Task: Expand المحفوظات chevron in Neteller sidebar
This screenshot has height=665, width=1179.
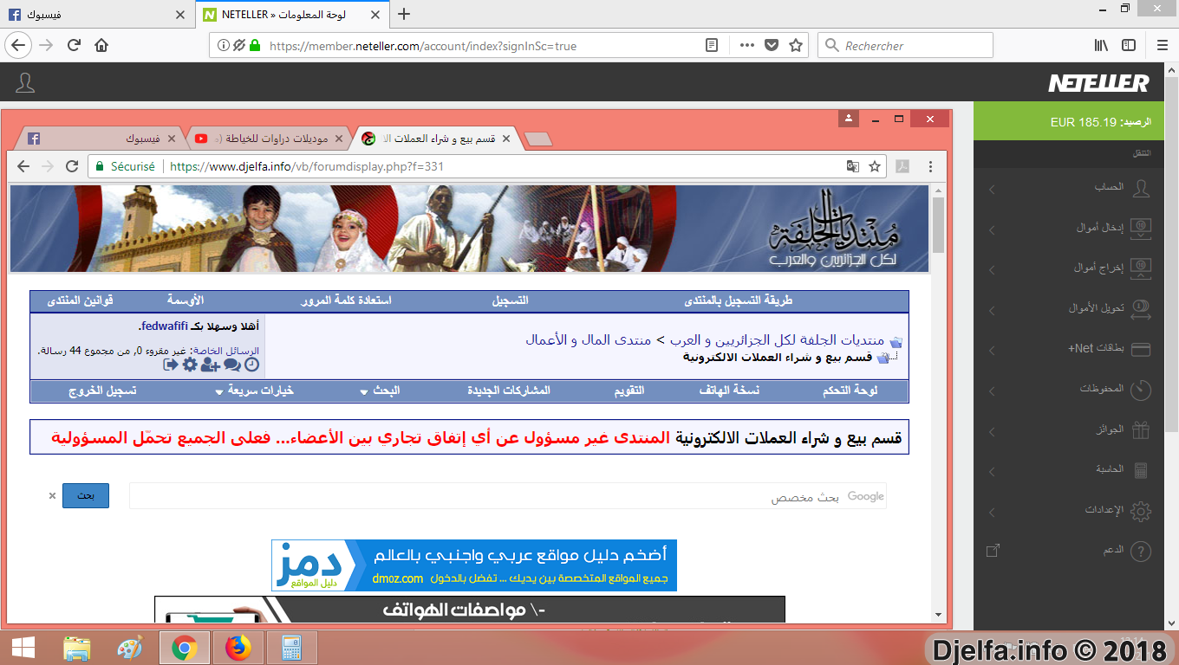Action: (993, 391)
